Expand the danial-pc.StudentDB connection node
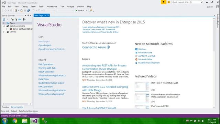 [7, 29]
